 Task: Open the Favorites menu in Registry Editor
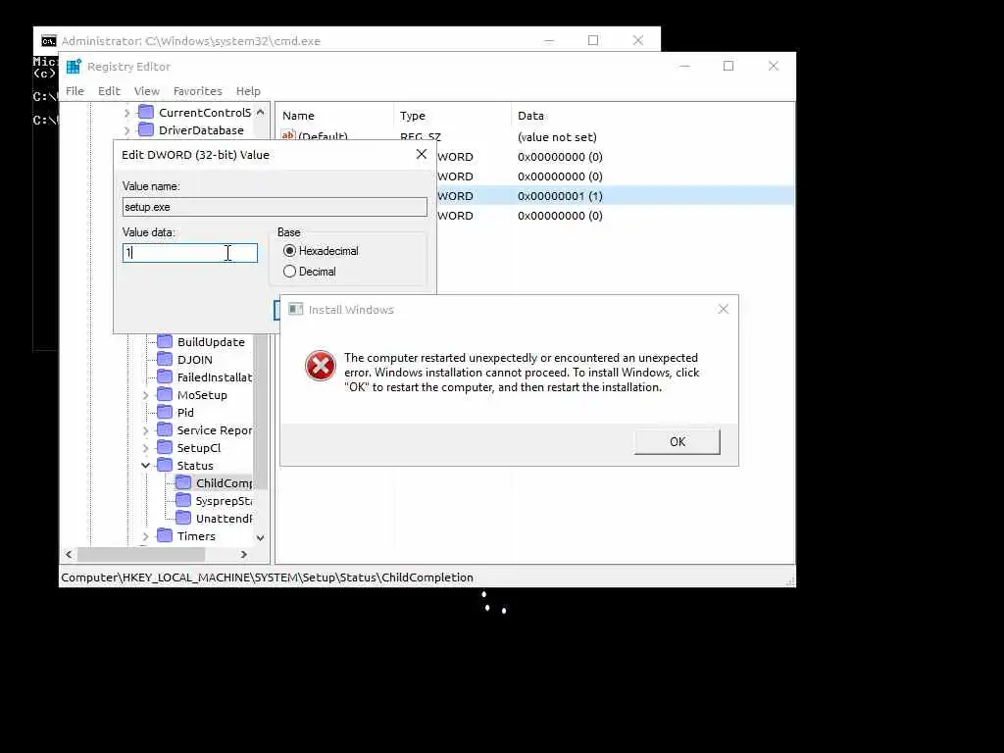coord(198,91)
